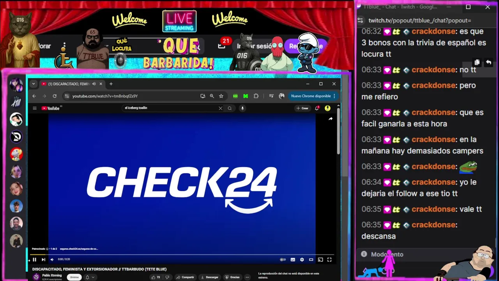Open more actions three dots
The width and height of the screenshot is (499, 281).
click(x=247, y=277)
